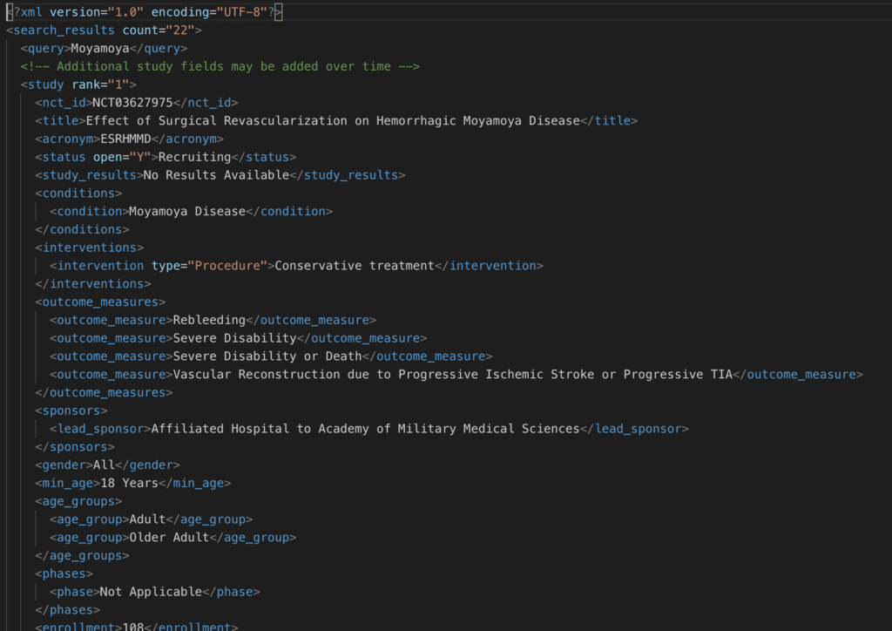Click the NCT03627975 identifier
The height and width of the screenshot is (631, 892).
click(132, 103)
